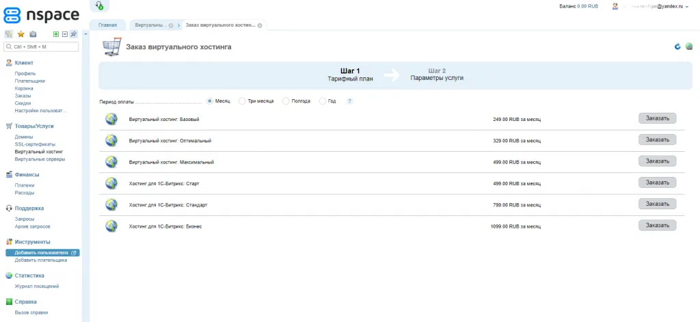Open Виртуальные серверы in the sidebar

tap(40, 159)
